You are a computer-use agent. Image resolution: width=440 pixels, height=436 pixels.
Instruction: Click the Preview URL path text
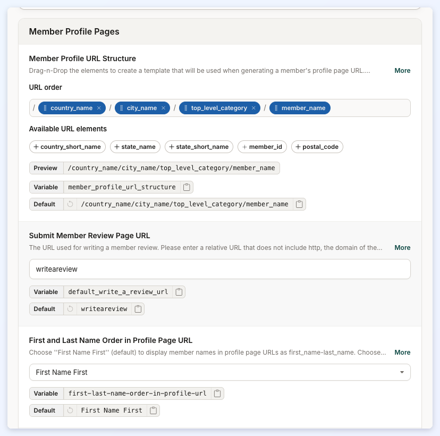tap(172, 168)
